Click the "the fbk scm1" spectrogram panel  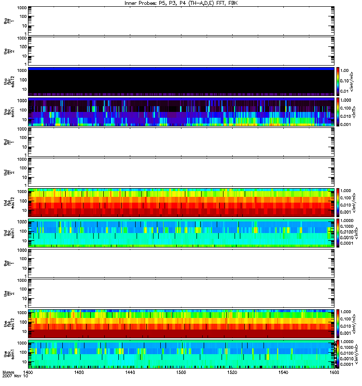(x=181, y=354)
